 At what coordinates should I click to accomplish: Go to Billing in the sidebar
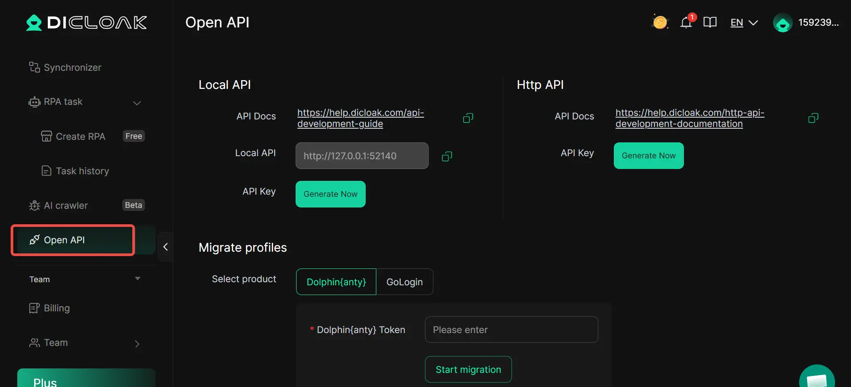56,308
